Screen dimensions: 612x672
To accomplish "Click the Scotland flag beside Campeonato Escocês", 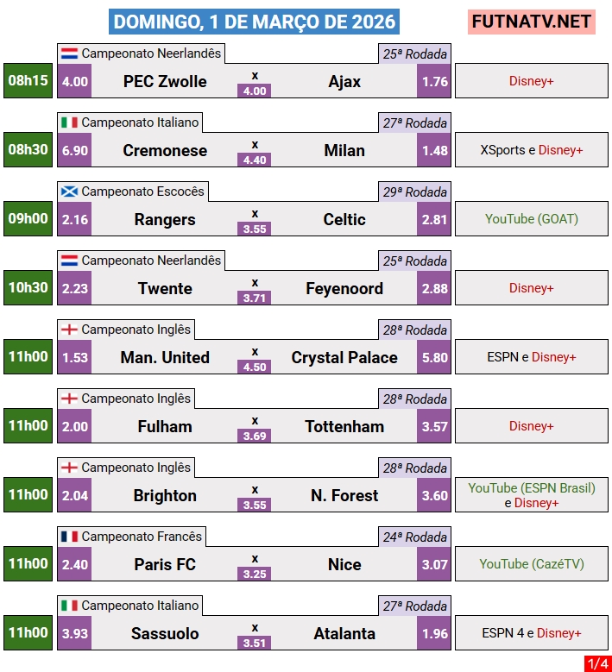I will pos(70,192).
